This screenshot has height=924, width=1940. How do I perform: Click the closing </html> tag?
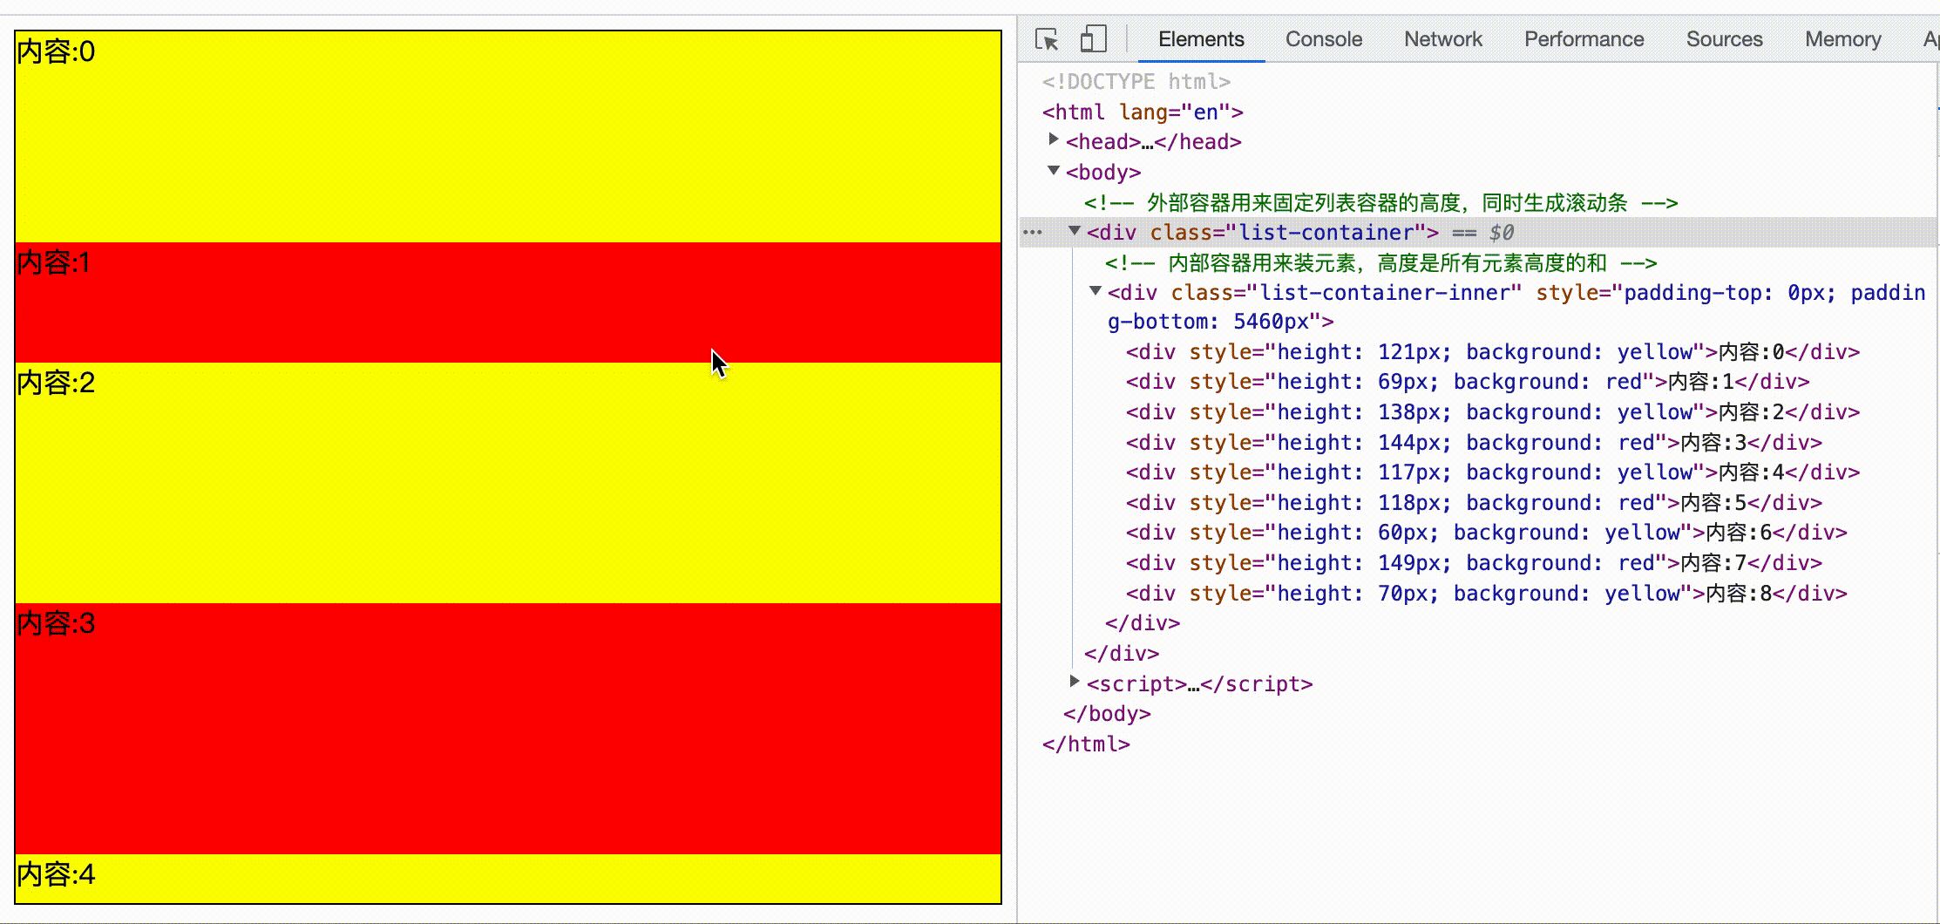(x=1086, y=744)
